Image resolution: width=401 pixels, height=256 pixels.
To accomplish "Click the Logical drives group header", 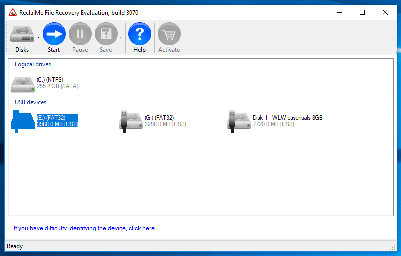I will pos(33,64).
